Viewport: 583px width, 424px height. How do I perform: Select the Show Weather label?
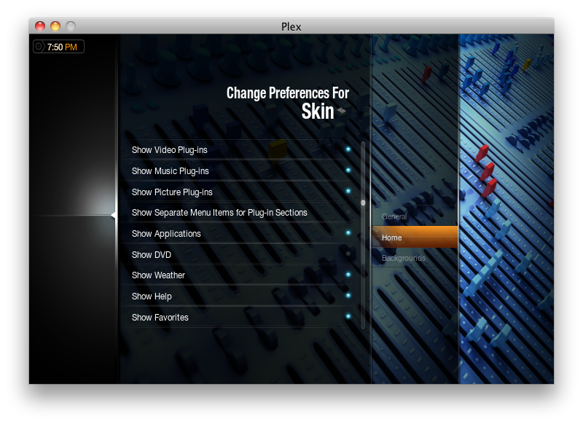158,275
